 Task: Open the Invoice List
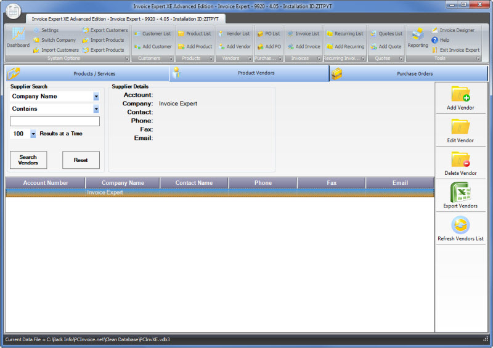pos(303,34)
